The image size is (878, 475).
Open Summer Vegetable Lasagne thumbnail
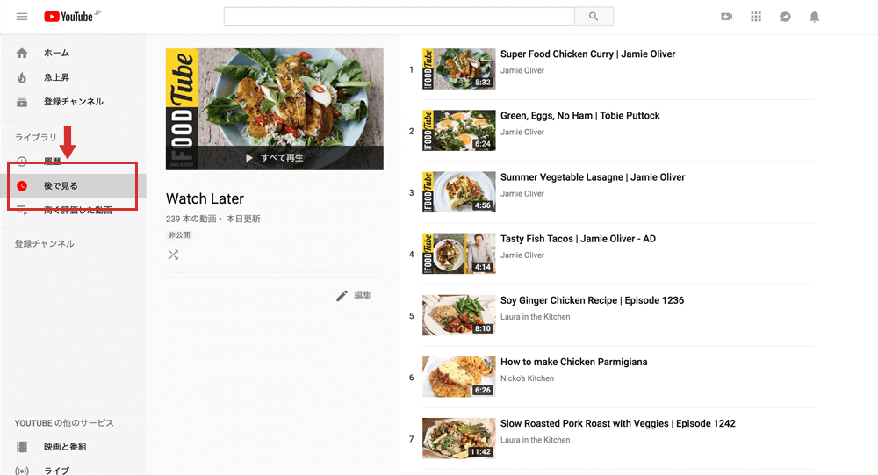click(x=458, y=192)
